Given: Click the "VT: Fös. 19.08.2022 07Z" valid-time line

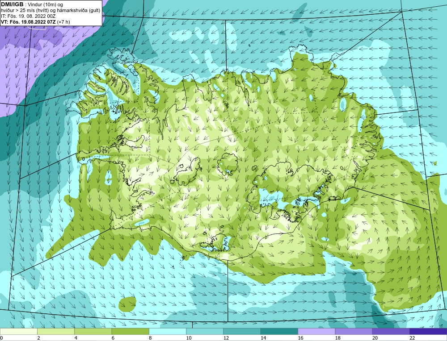Looking at the screenshot, I should (29, 21).
